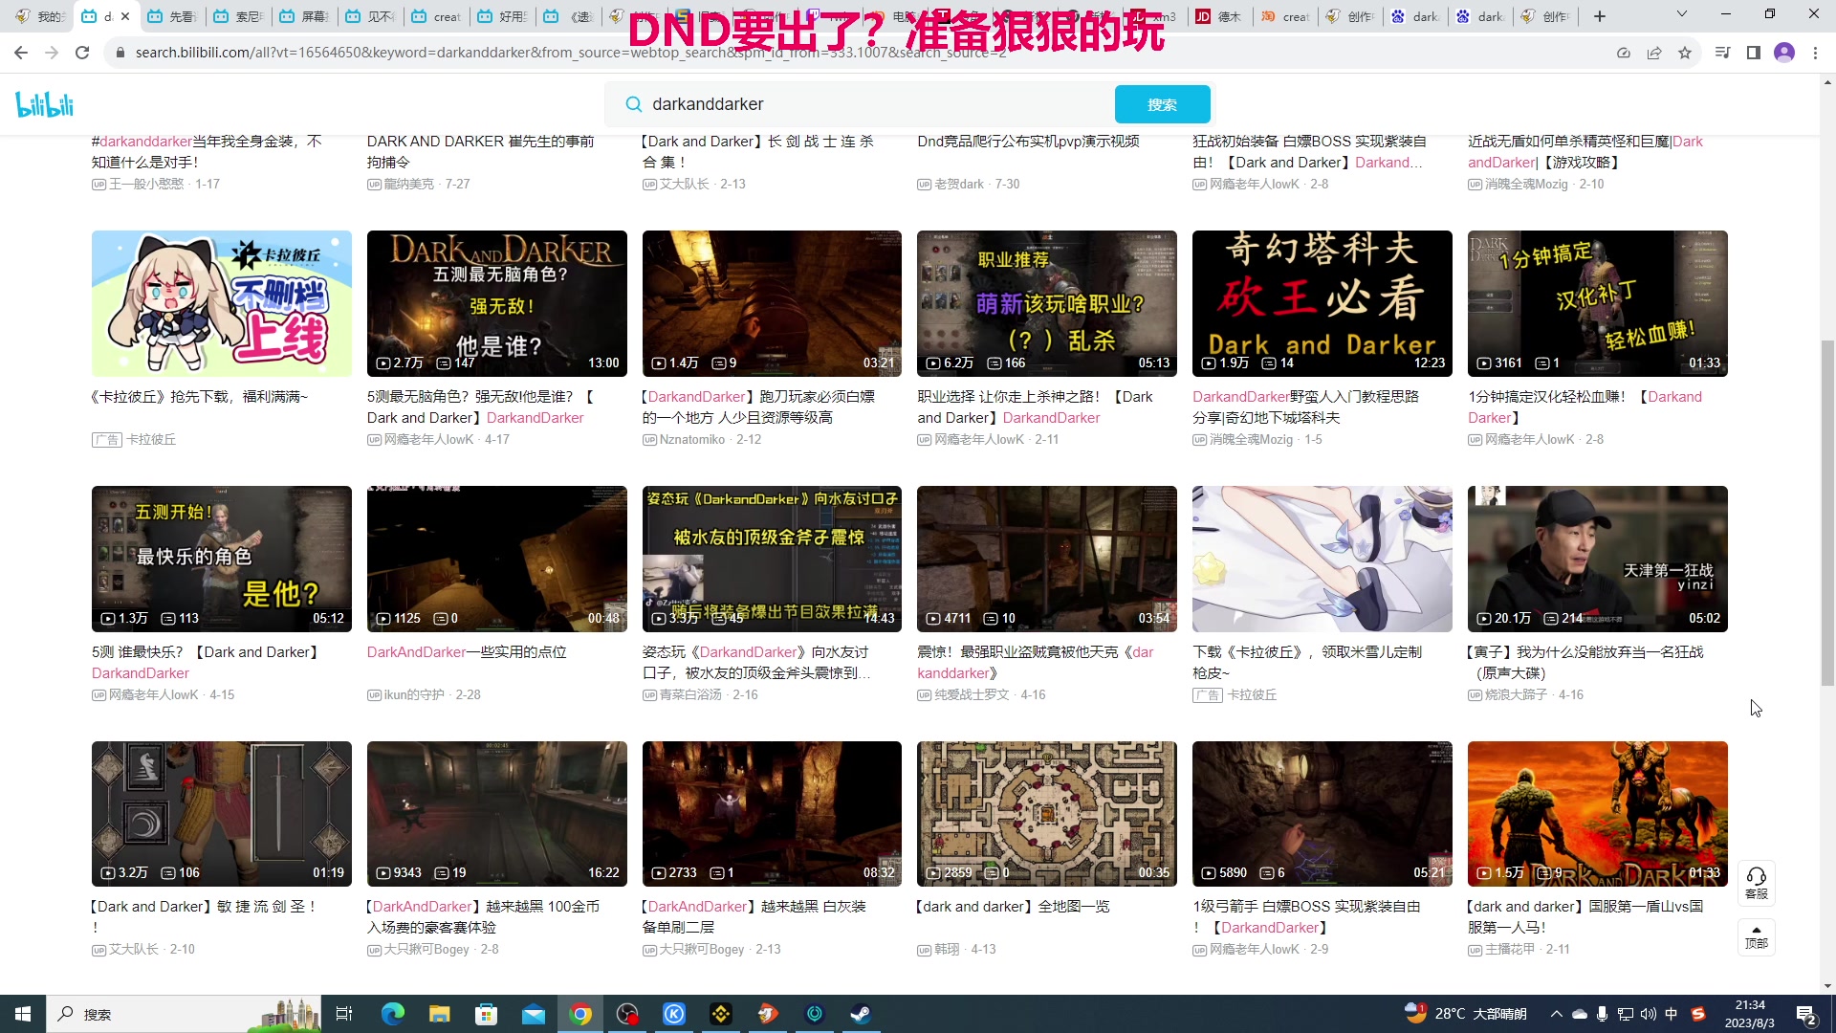Open the 五测最无脑角色 video thumbnail

497,303
